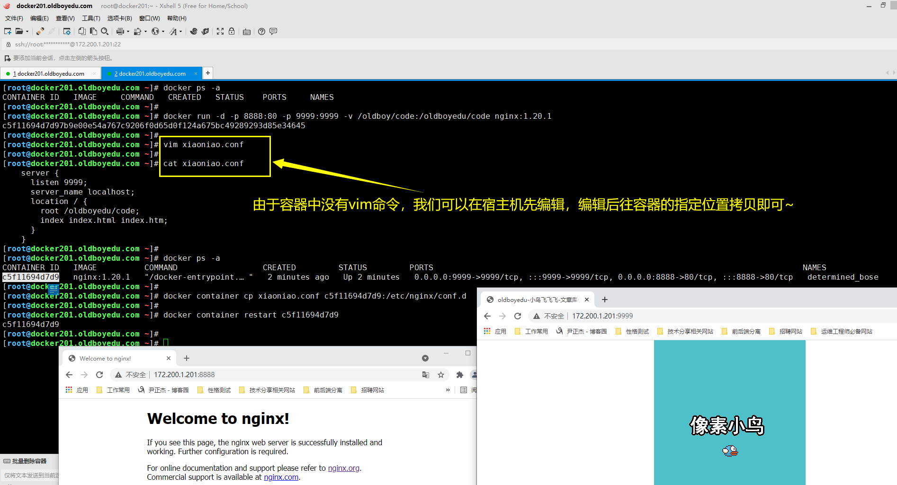Viewport: 897px width, 485px height.
Task: Click the Google Translate icon in address bar
Action: 426,374
